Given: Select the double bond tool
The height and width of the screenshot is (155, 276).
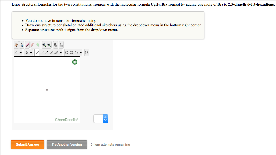Looking at the screenshot, I should click(52, 53).
